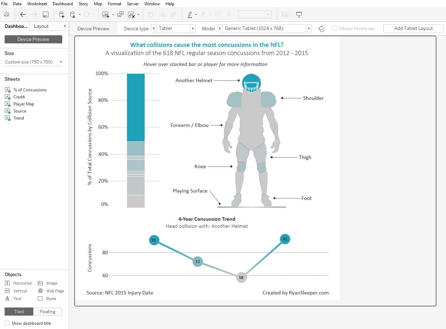This screenshot has height=329, width=446.
Task: Open the Story menu
Action: coord(83,4)
